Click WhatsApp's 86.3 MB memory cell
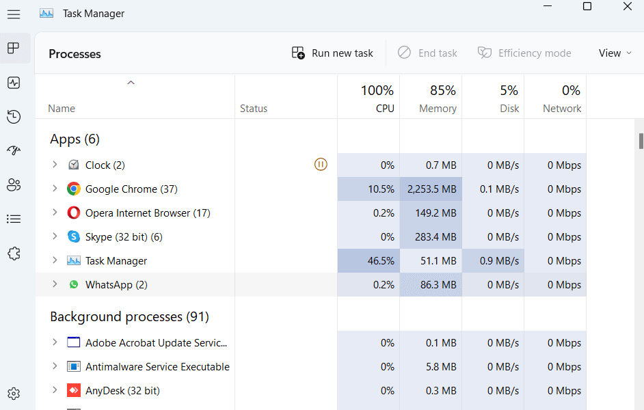Viewport: 644px width, 410px height. [x=431, y=284]
